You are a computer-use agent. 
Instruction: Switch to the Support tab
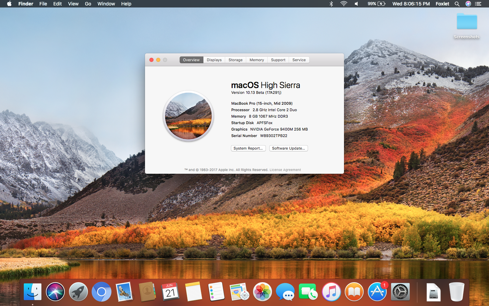(278, 60)
